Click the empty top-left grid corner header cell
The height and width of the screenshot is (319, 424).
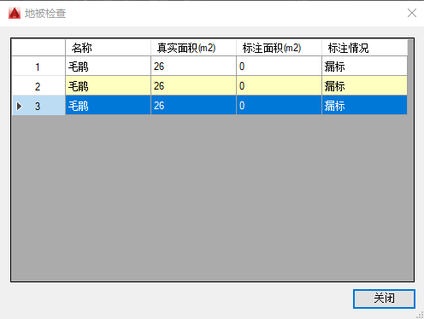tap(38, 48)
